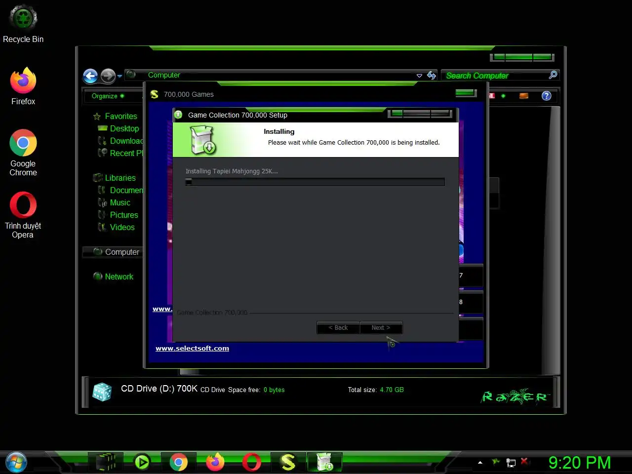Open the Trình duyệt Opera desktop shortcut
Screen dimensions: 632x474
coord(23,215)
